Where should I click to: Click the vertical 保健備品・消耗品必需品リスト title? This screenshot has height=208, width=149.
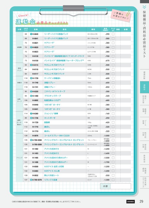click(x=144, y=34)
